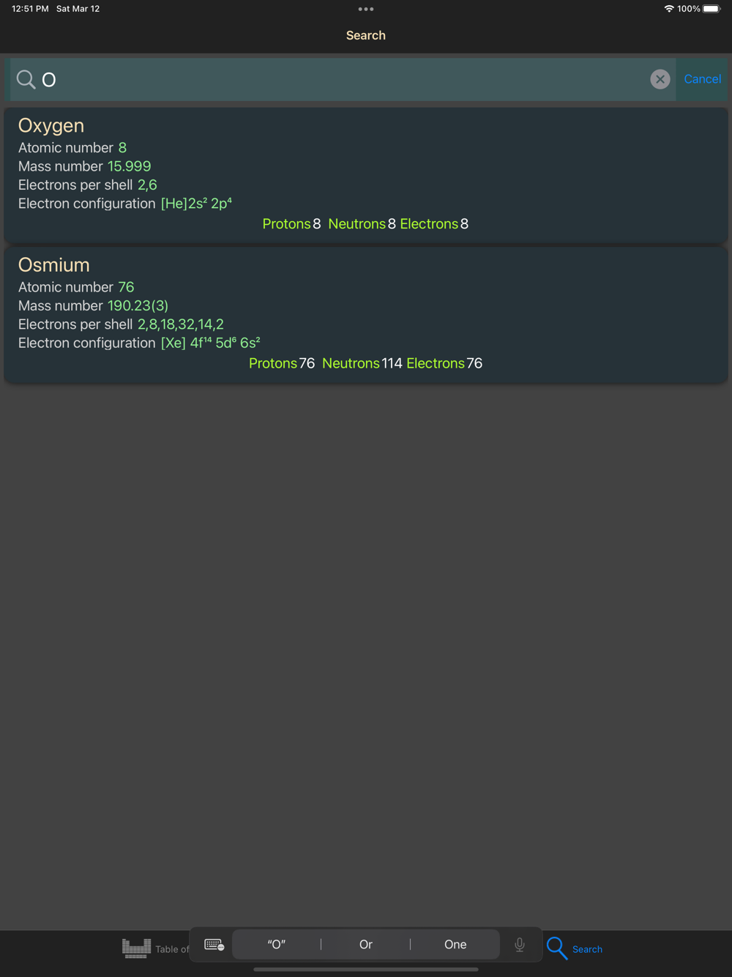
Task: Tap the microphone dictation icon
Action: [520, 945]
